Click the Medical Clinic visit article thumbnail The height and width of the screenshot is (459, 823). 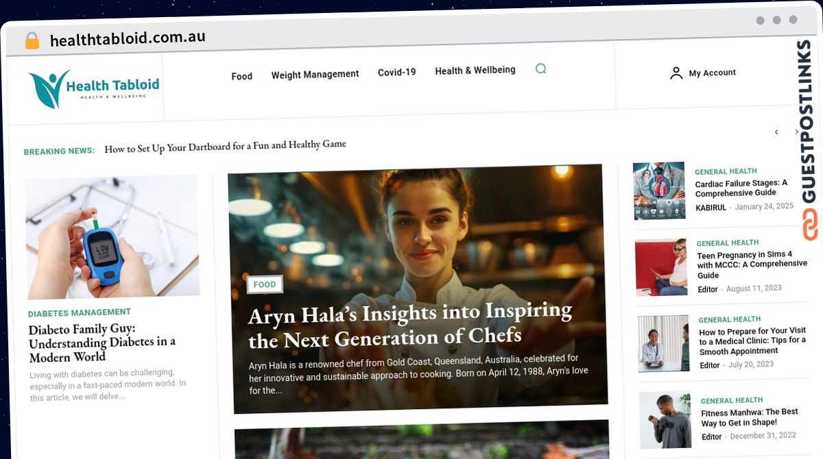[663, 343]
